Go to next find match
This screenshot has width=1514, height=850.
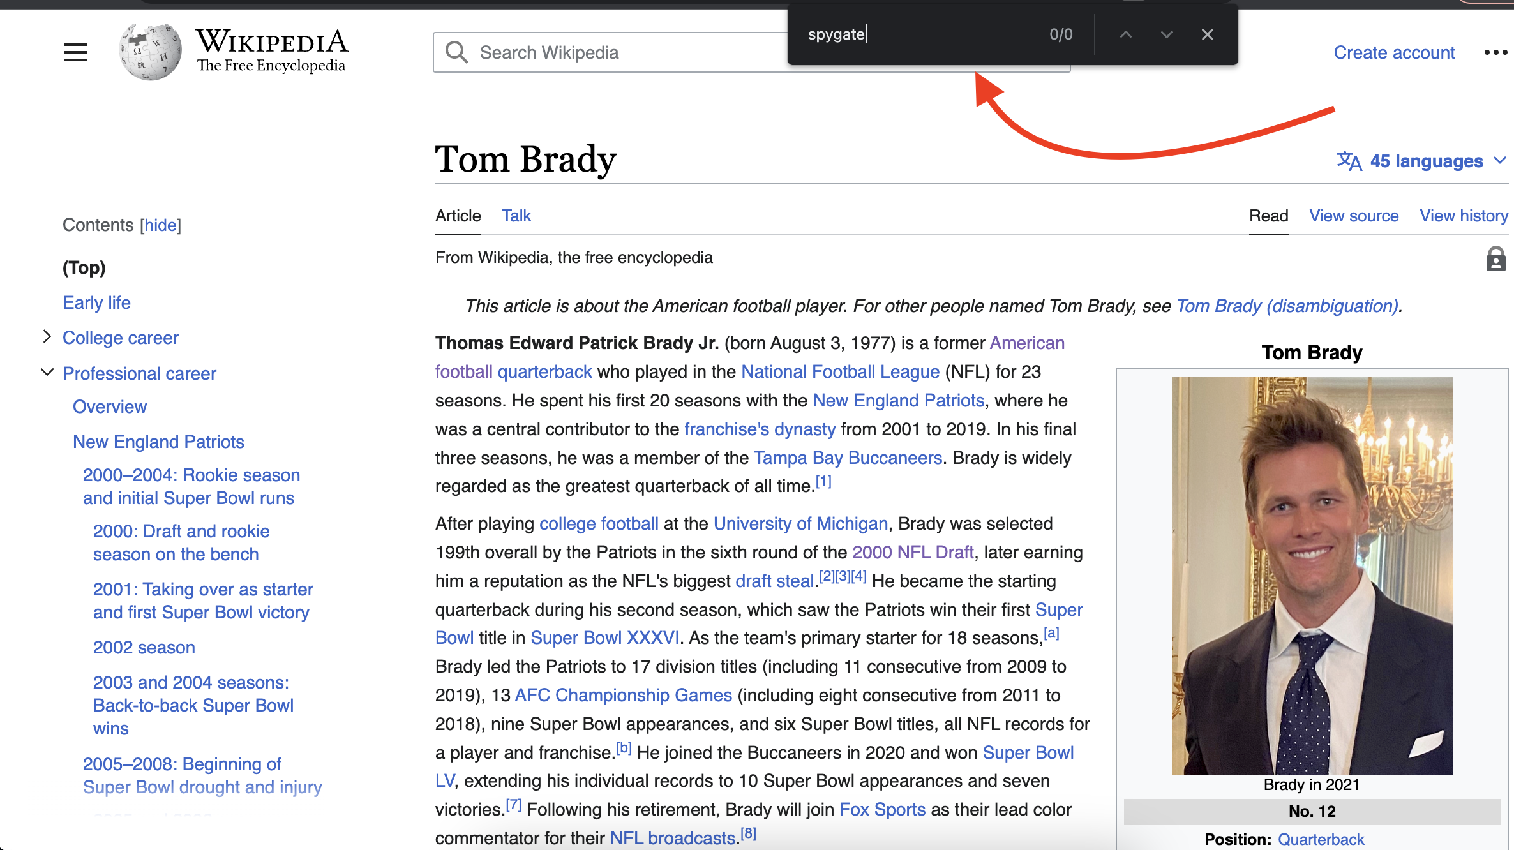coord(1166,34)
